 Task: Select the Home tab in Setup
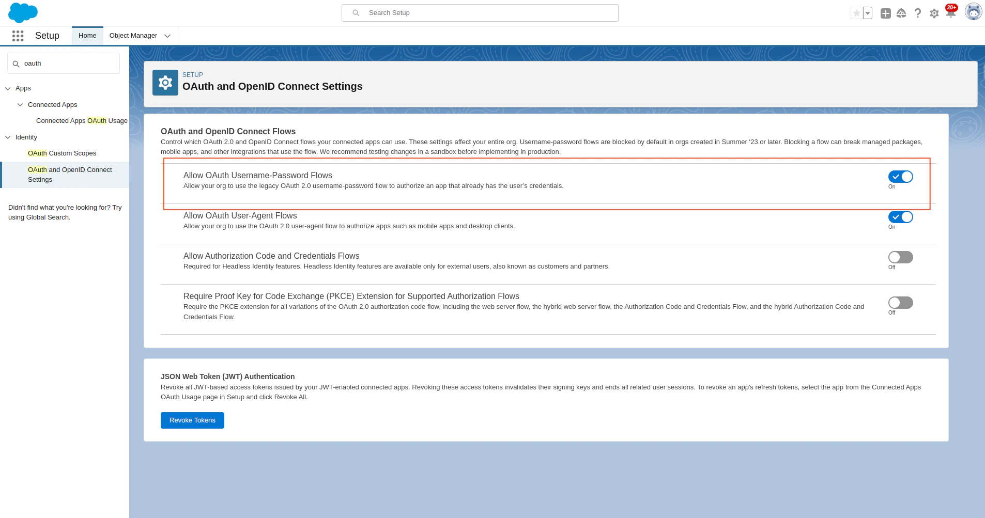coord(87,35)
